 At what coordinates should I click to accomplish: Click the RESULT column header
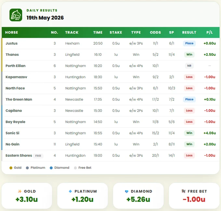tap(189, 32)
